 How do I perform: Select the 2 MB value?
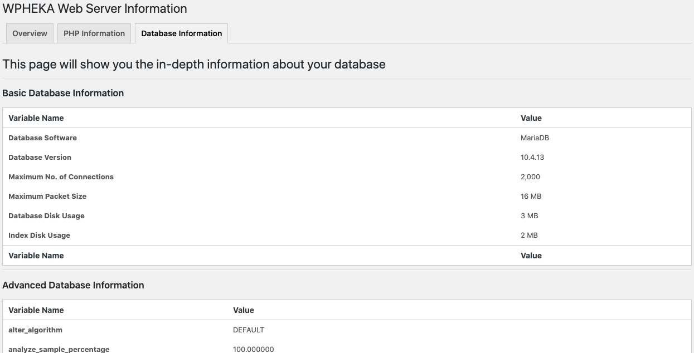tap(529, 235)
